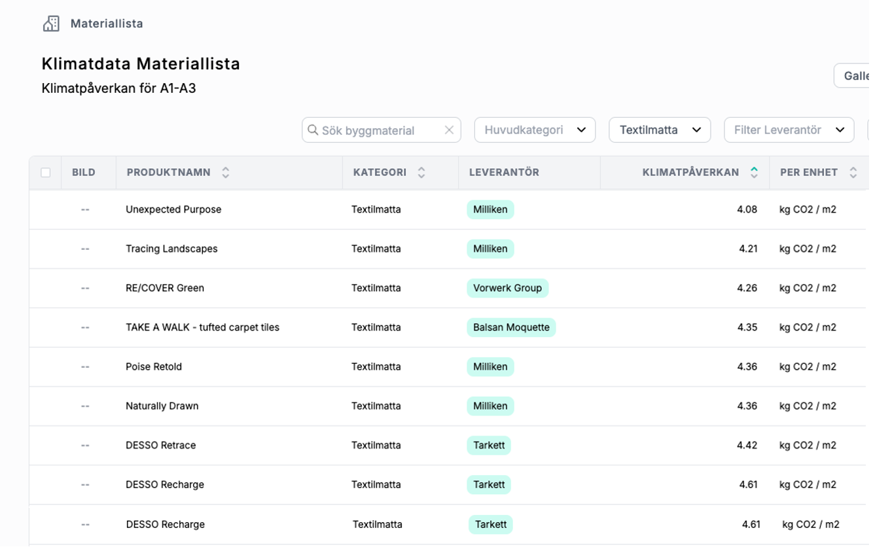Sort by Kategori using its sort arrows

421,172
